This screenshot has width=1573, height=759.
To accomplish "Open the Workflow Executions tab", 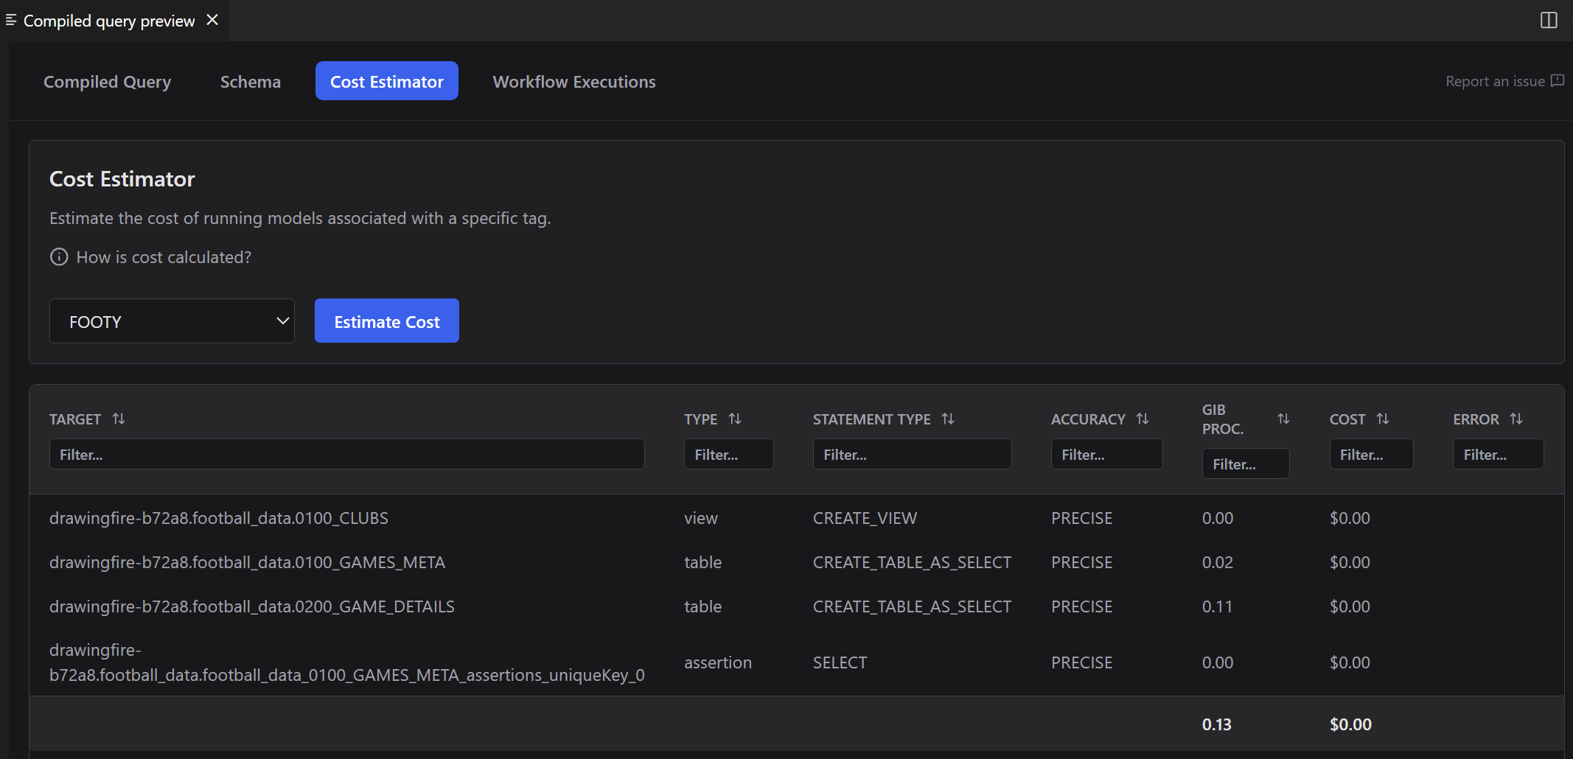I will pos(573,81).
